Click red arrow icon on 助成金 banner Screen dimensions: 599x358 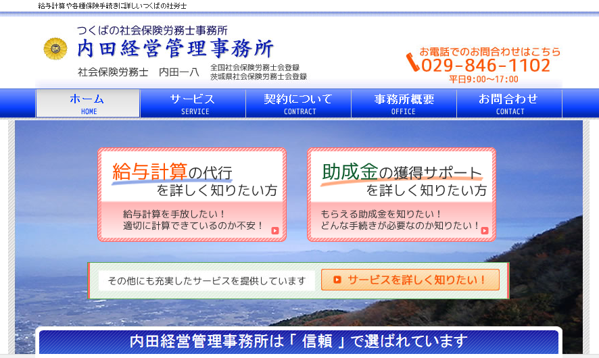pyautogui.click(x=485, y=230)
